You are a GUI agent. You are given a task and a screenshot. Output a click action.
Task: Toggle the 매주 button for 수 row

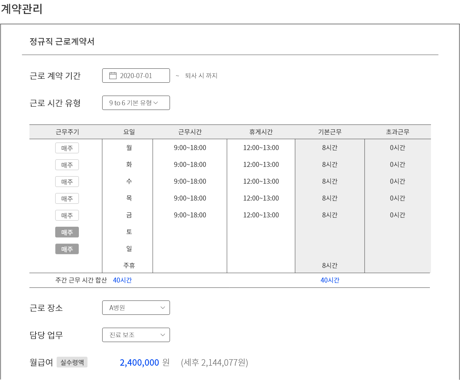tap(67, 182)
